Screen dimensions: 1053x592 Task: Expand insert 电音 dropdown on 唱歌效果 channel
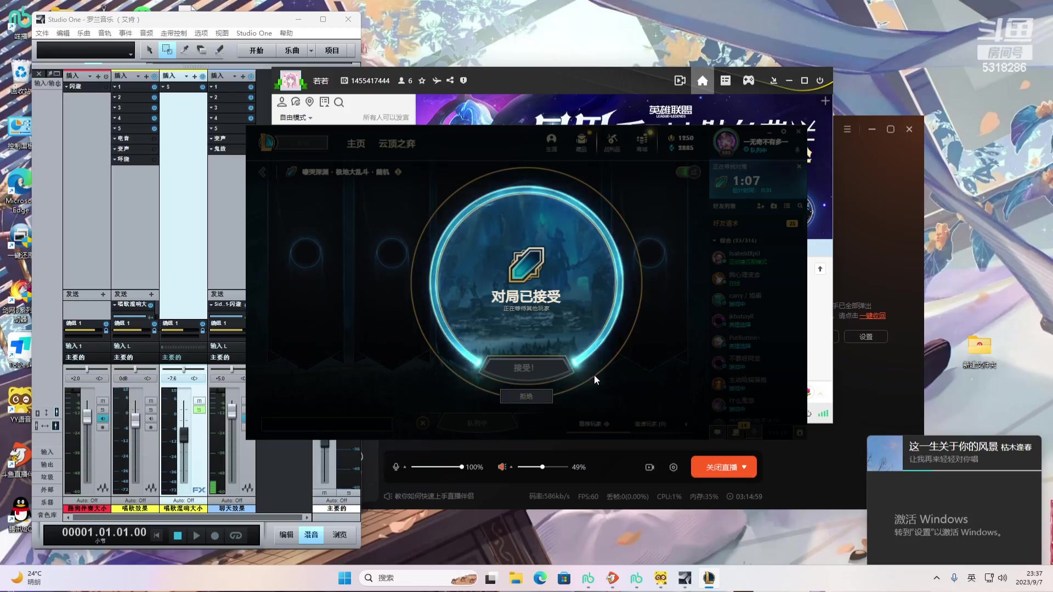click(x=115, y=139)
